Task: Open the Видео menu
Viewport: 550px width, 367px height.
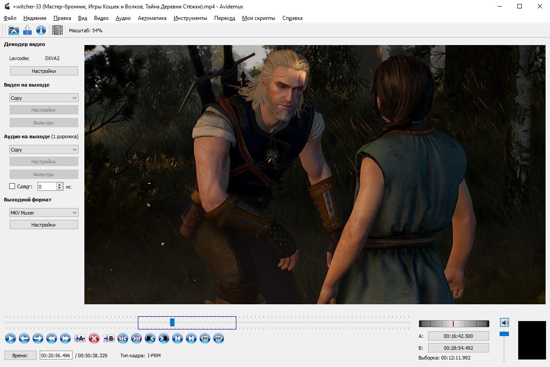Action: click(x=101, y=18)
